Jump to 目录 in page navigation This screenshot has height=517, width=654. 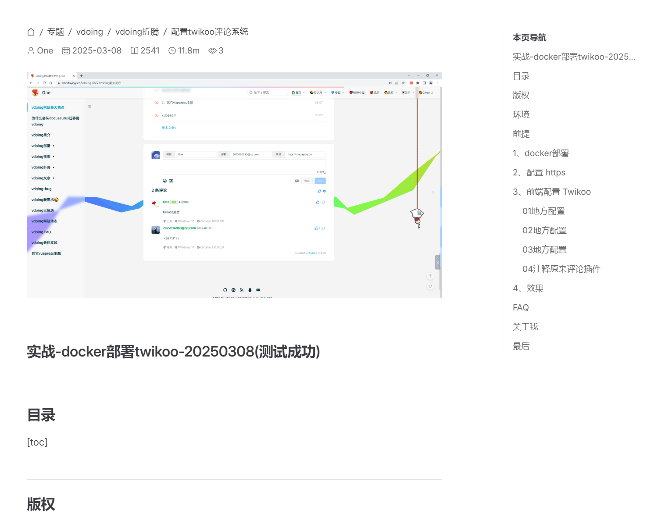(x=521, y=76)
